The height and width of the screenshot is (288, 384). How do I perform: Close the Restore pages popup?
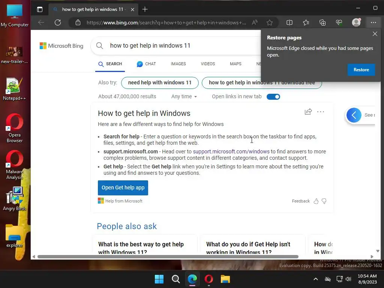[x=375, y=34]
